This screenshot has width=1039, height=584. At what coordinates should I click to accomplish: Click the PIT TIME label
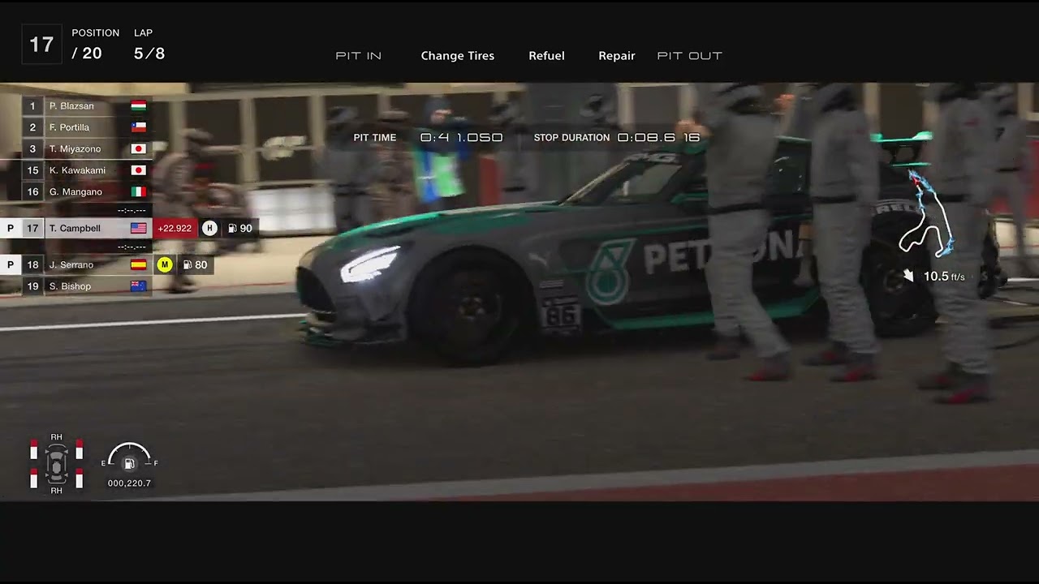[375, 138]
